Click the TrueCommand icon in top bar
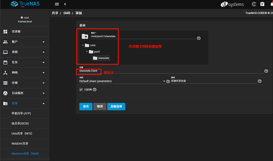273x161 pixels. click(x=254, y=4)
